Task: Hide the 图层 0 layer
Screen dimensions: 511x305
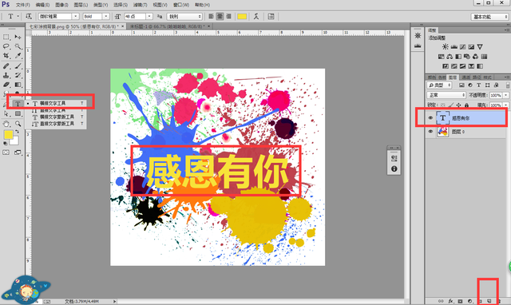Action: (430, 132)
